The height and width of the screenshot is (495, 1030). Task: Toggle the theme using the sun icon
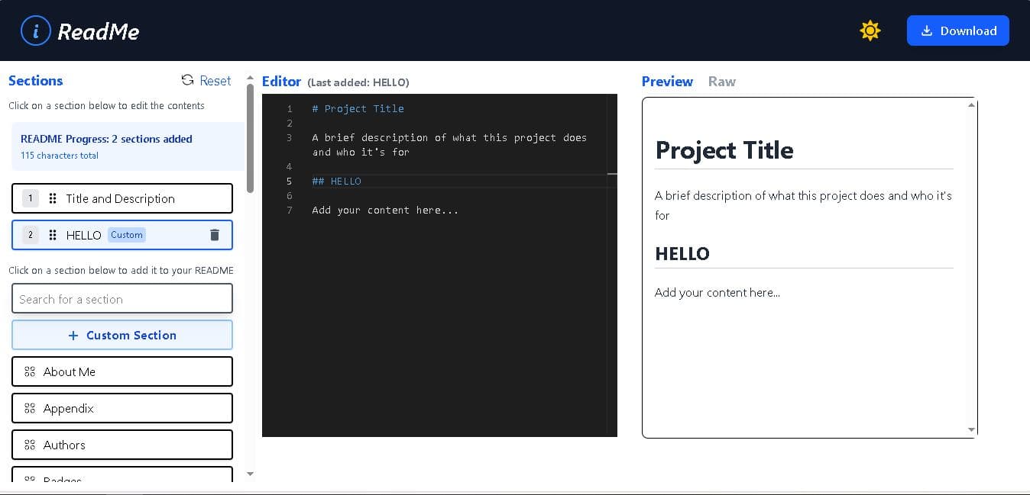coord(870,31)
